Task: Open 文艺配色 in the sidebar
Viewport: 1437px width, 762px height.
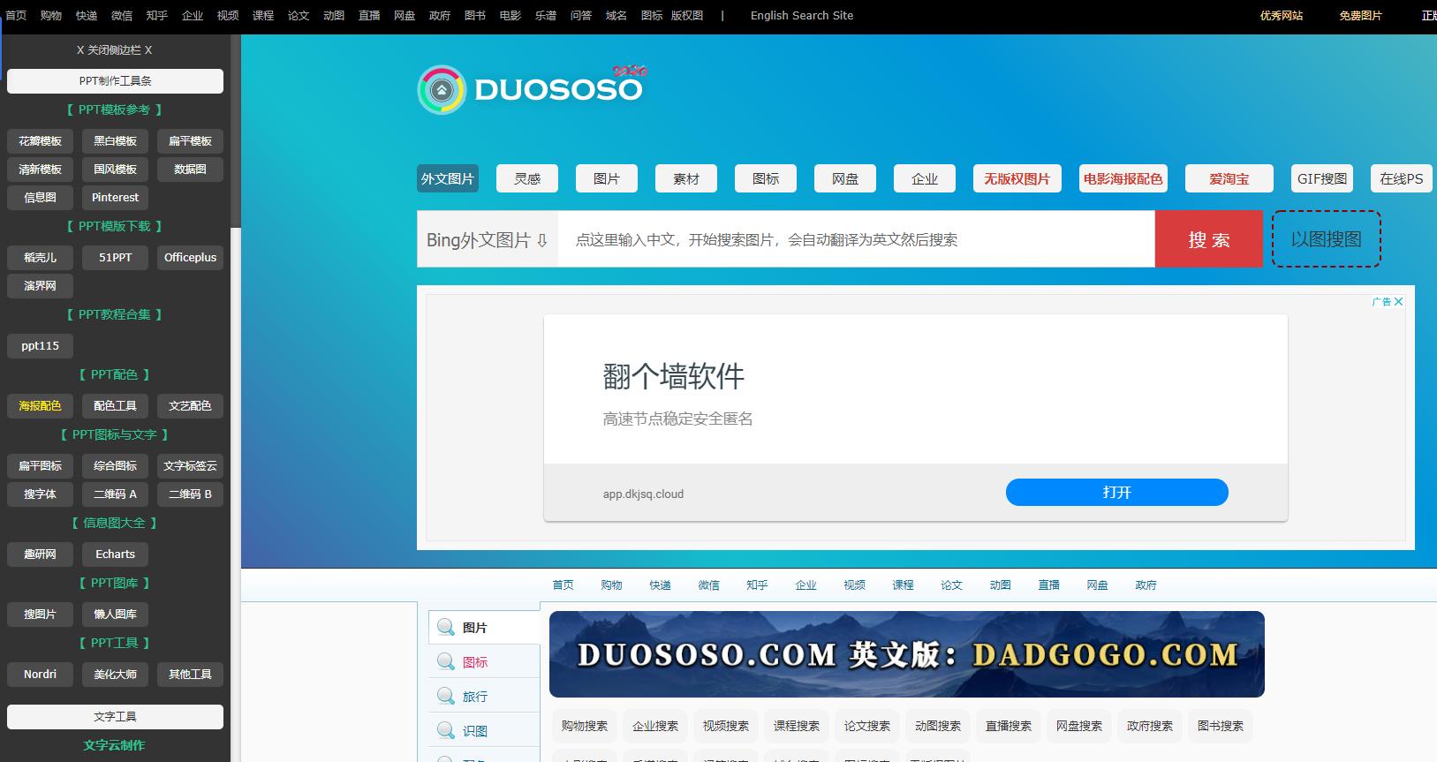Action: pyautogui.click(x=190, y=406)
